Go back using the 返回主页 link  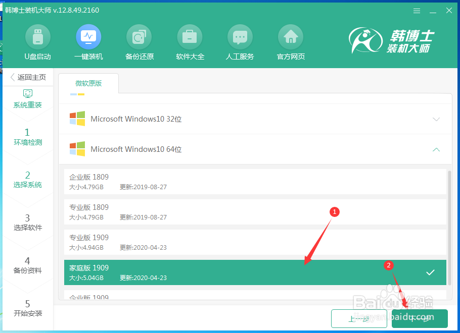(29, 77)
